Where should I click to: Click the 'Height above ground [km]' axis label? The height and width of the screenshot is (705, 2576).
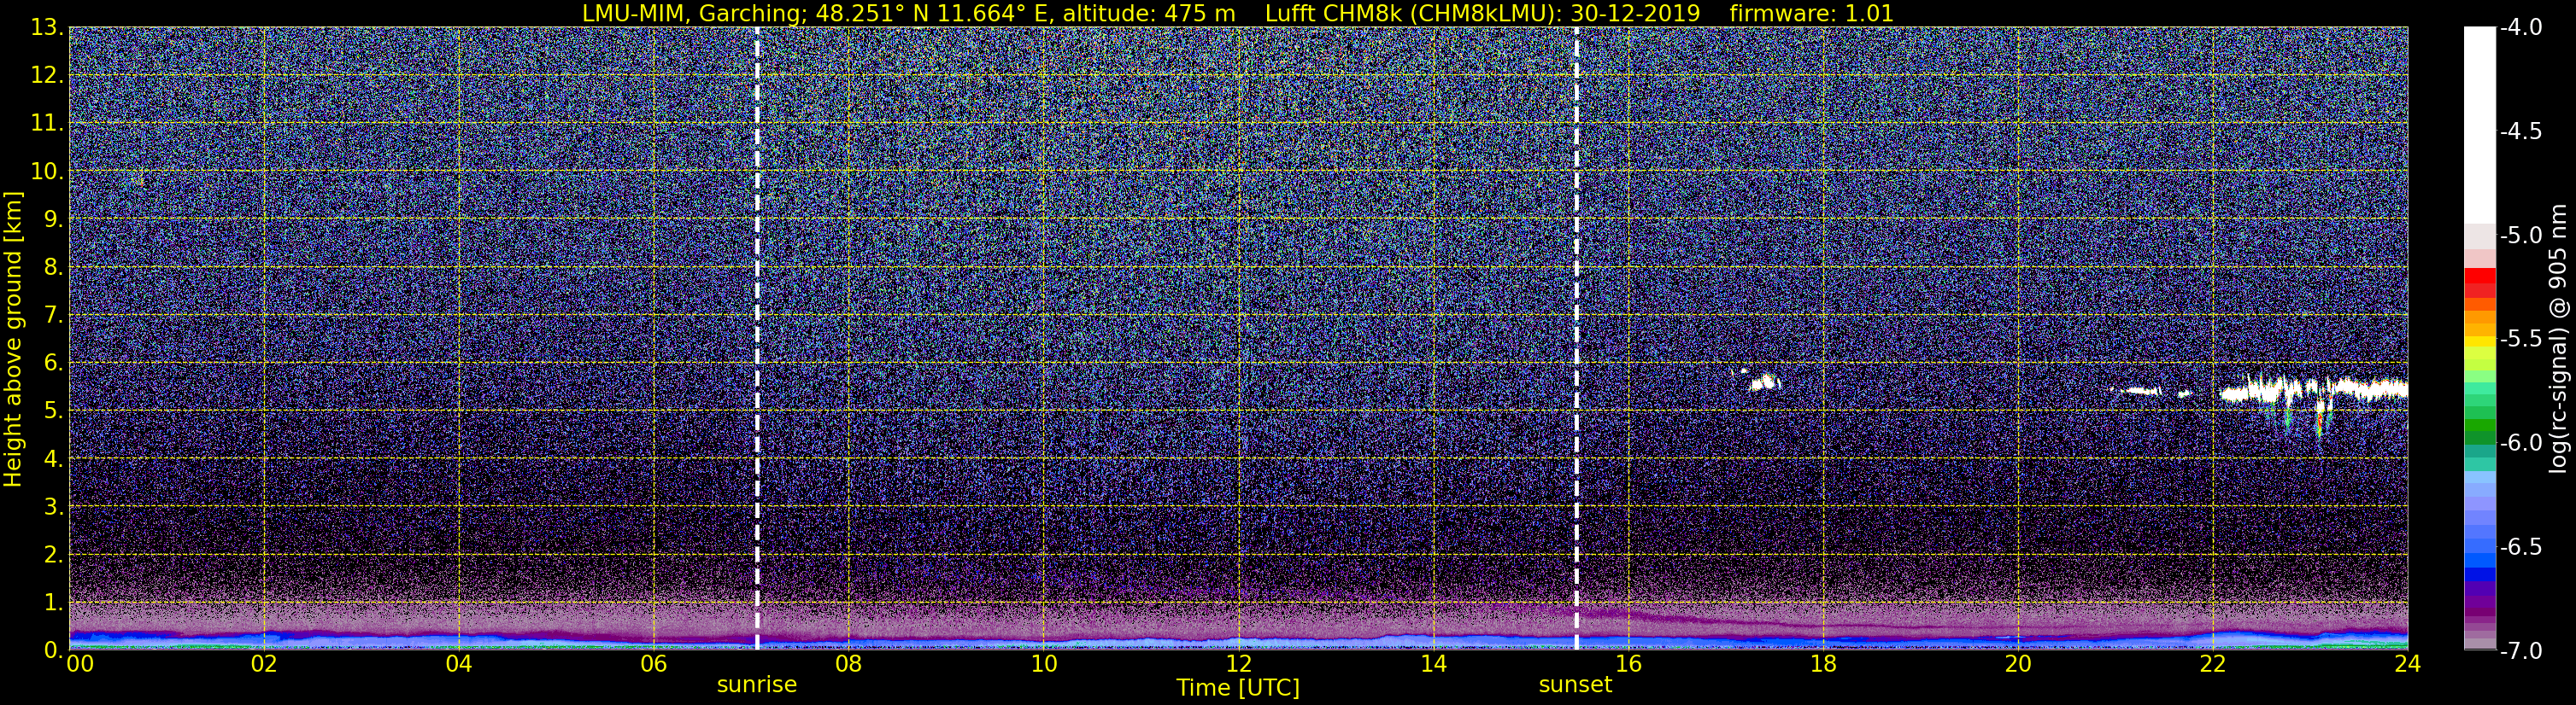pyautogui.click(x=13, y=340)
